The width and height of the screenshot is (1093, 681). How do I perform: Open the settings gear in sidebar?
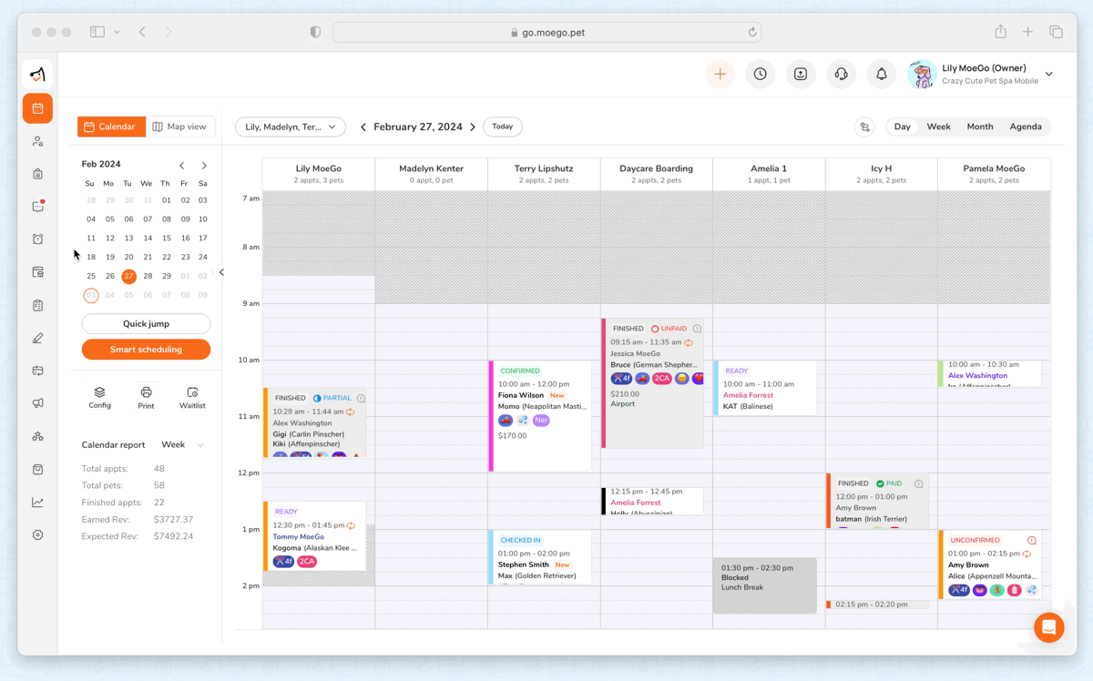37,534
